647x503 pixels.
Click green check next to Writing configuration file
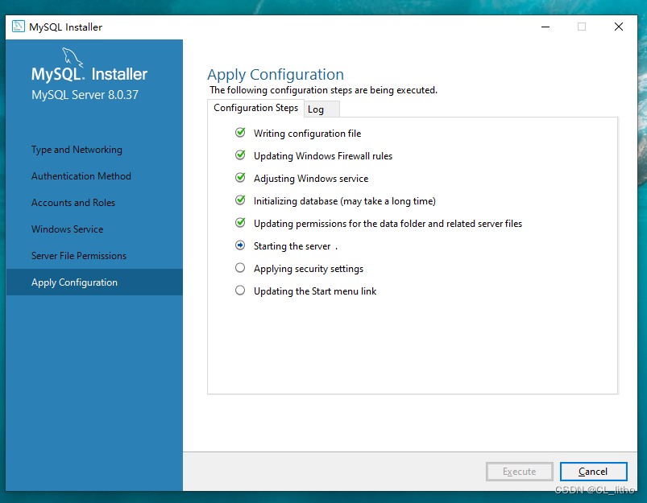pos(240,133)
